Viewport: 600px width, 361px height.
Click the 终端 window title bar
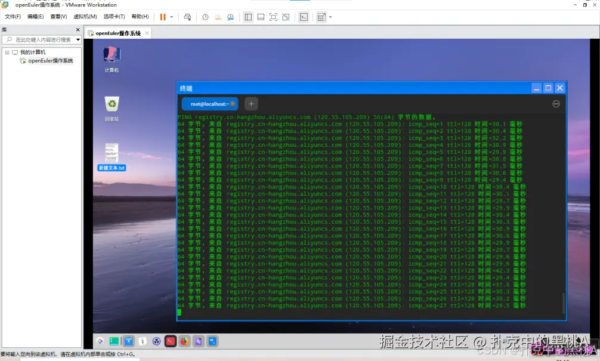[354, 88]
